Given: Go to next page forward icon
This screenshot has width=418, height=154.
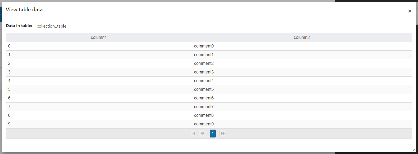Looking at the screenshot, I should 223,134.
